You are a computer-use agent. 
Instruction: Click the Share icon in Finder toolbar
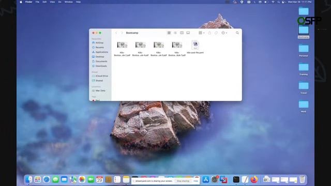coord(209,33)
